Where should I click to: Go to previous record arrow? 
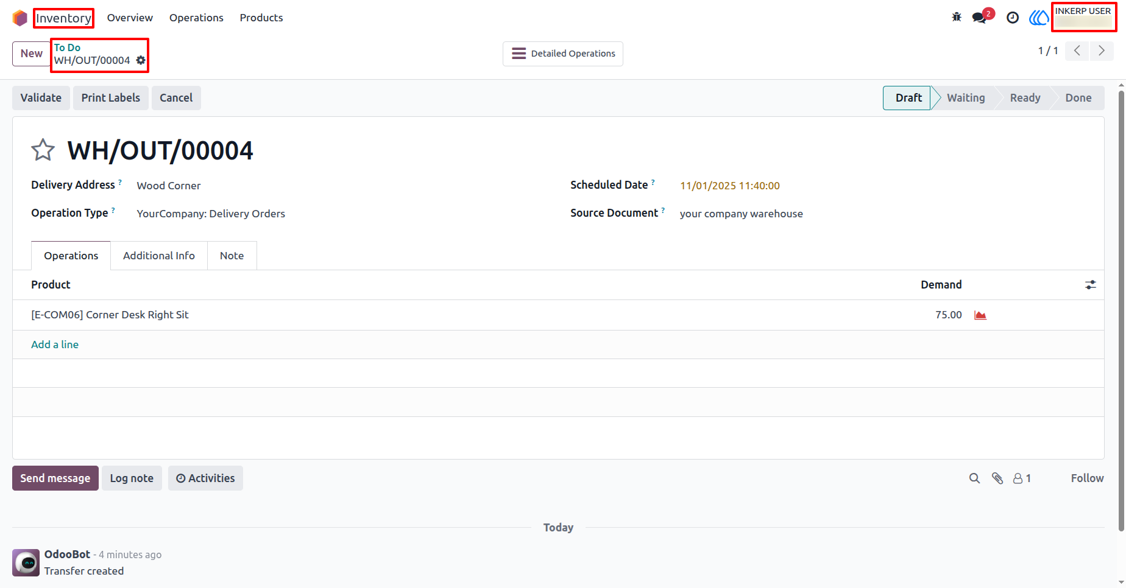pyautogui.click(x=1077, y=51)
